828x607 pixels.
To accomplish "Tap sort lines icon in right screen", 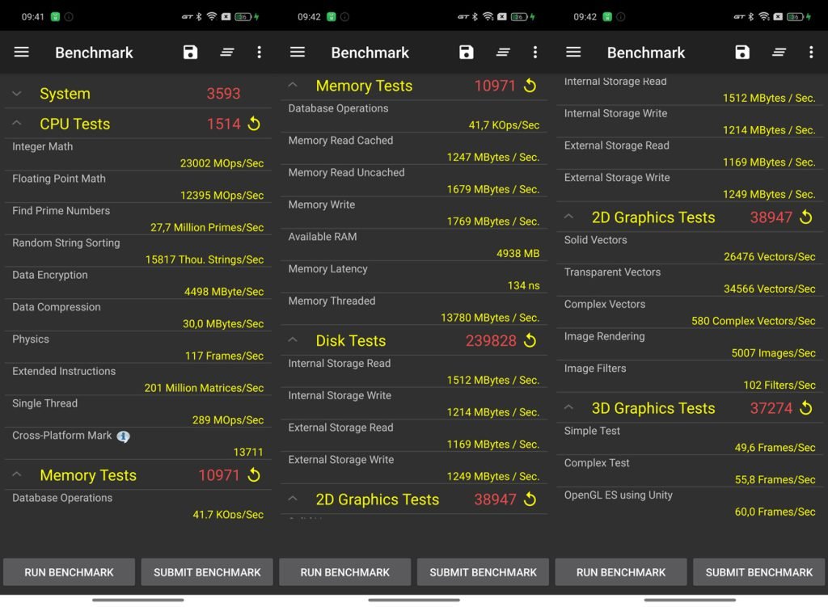I will coord(779,53).
